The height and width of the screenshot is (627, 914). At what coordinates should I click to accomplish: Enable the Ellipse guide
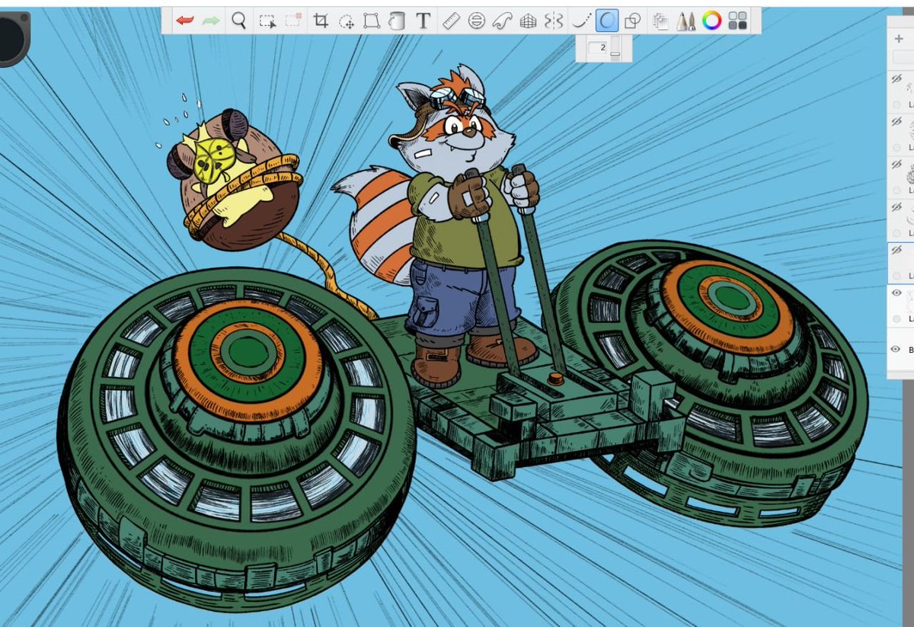pos(477,21)
